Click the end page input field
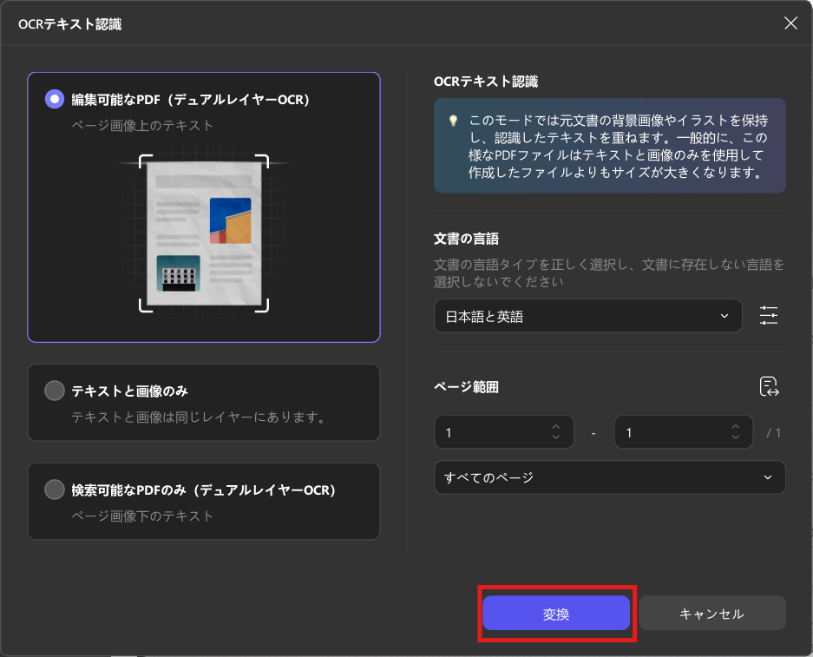Image resolution: width=813 pixels, height=657 pixels. [670, 432]
